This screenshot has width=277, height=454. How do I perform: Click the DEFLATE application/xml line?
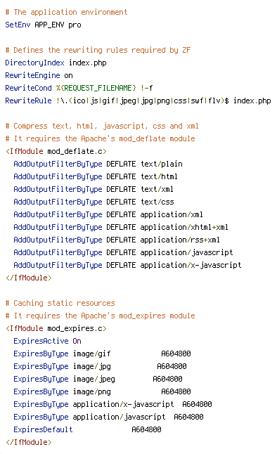point(108,214)
